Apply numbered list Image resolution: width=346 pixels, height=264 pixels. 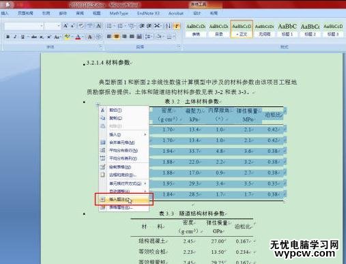[120, 26]
